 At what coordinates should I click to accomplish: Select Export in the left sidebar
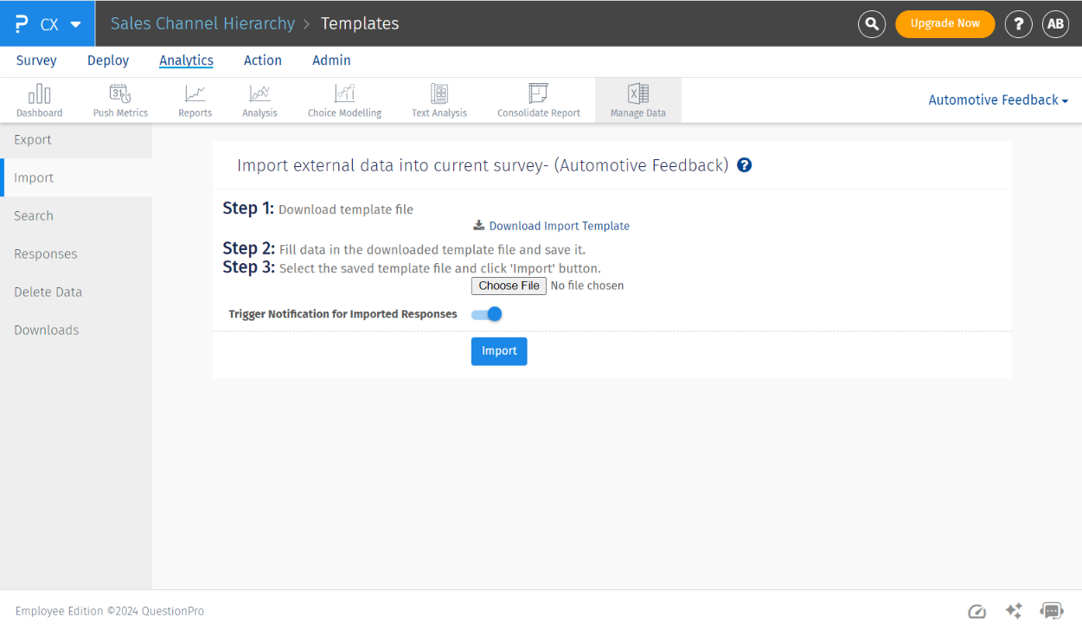click(x=33, y=139)
